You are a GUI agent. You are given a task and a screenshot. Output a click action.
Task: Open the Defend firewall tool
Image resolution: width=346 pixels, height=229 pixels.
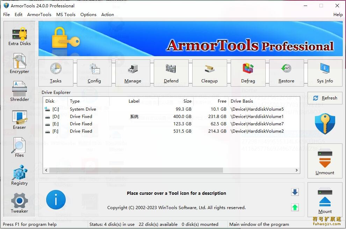point(171,73)
